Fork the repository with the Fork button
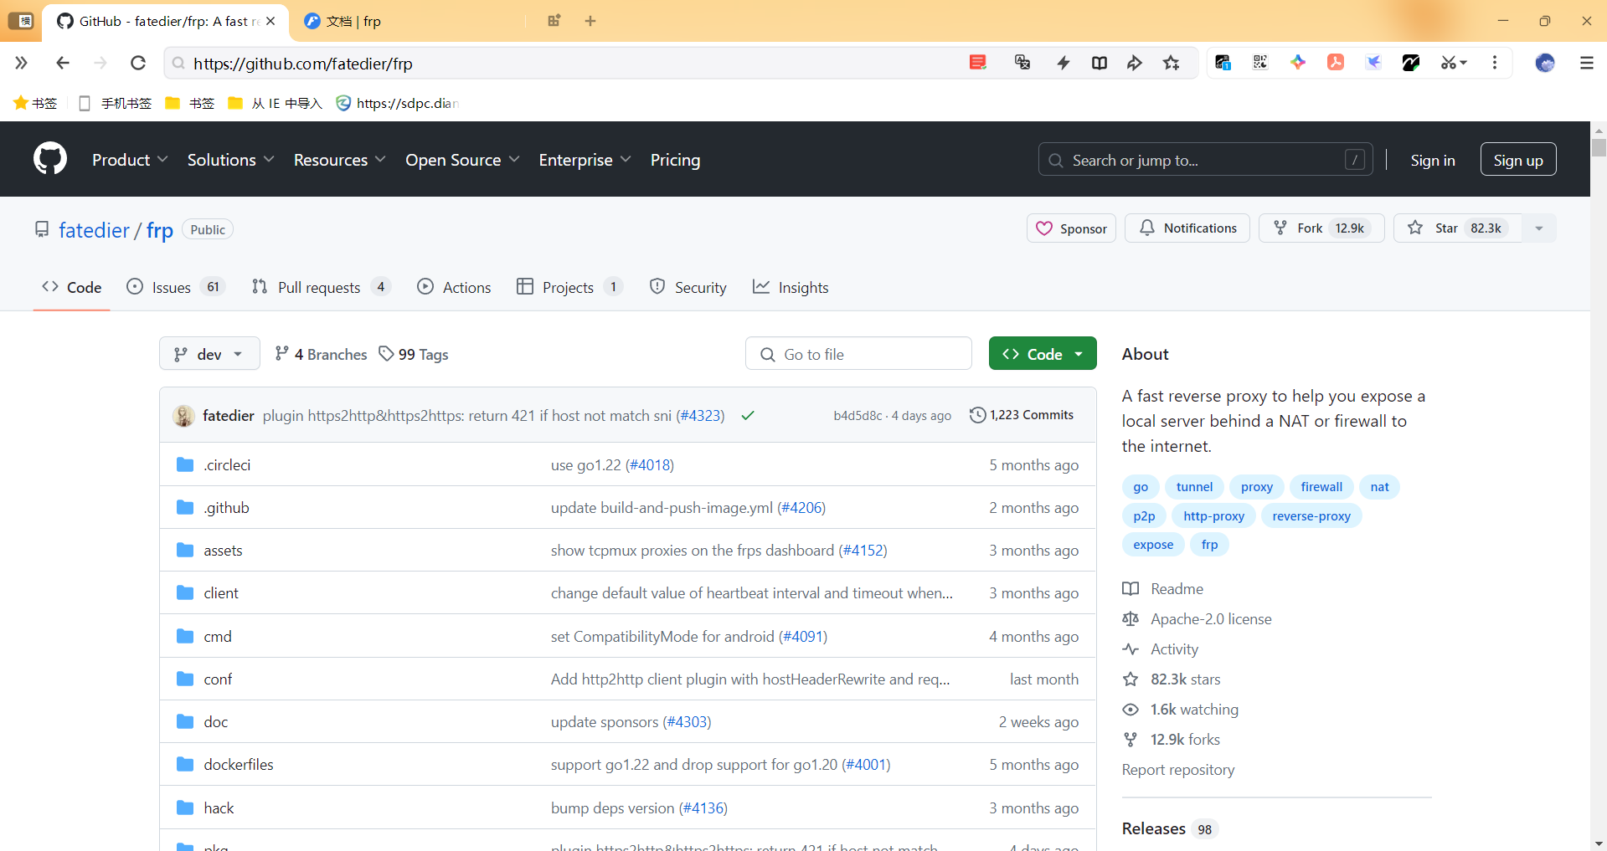The image size is (1607, 851). coord(1321,228)
